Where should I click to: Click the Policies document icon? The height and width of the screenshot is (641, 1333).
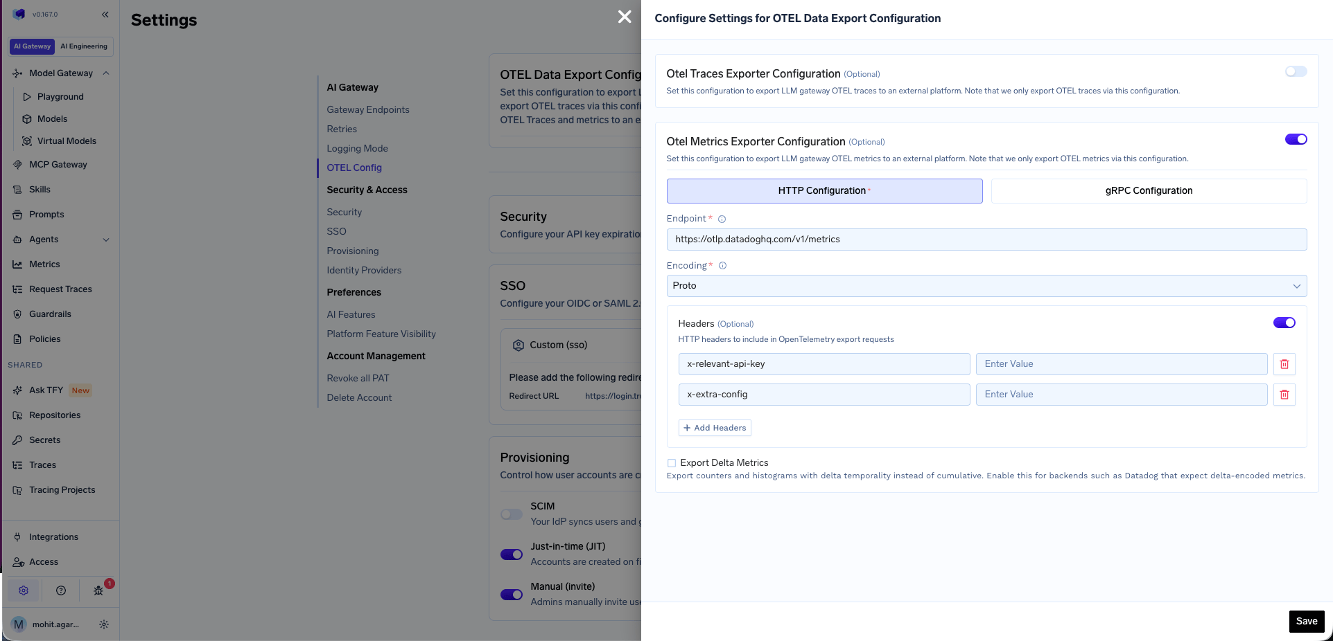click(x=17, y=339)
